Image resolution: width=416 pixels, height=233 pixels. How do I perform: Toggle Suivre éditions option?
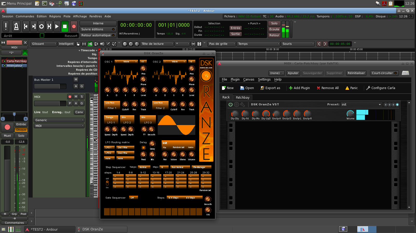click(x=98, y=29)
